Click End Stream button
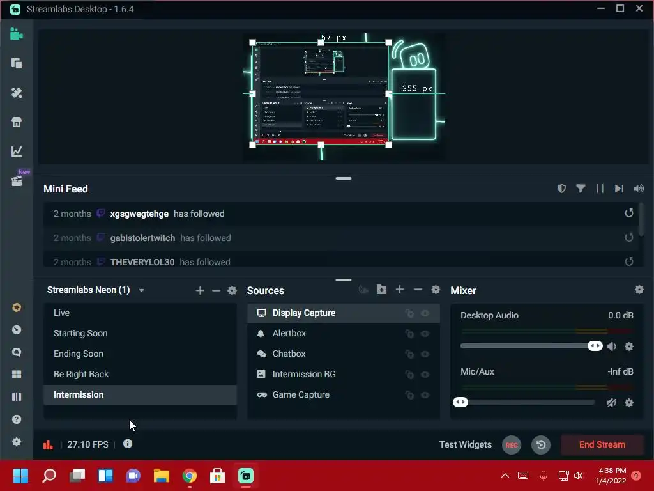 [602, 445]
